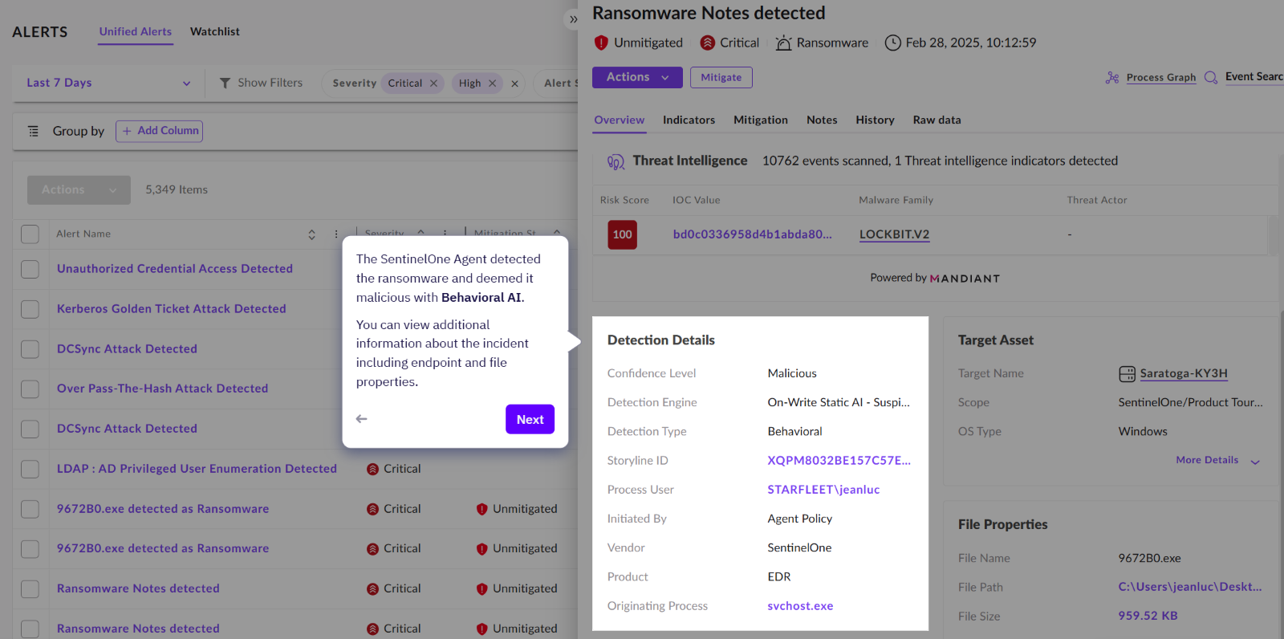The image size is (1284, 639).
Task: Click the risk score 100 badge
Action: pyautogui.click(x=622, y=235)
